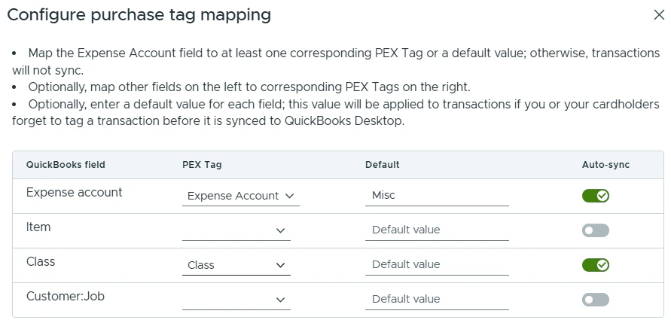Click the Auto-sync column header
The width and height of the screenshot is (671, 323).
click(x=605, y=165)
